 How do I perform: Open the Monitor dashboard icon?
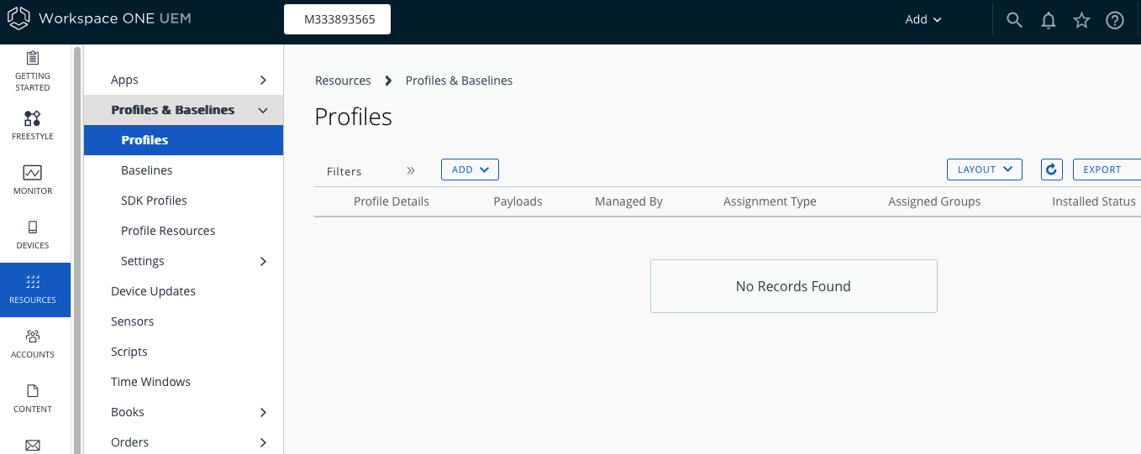coord(33,180)
